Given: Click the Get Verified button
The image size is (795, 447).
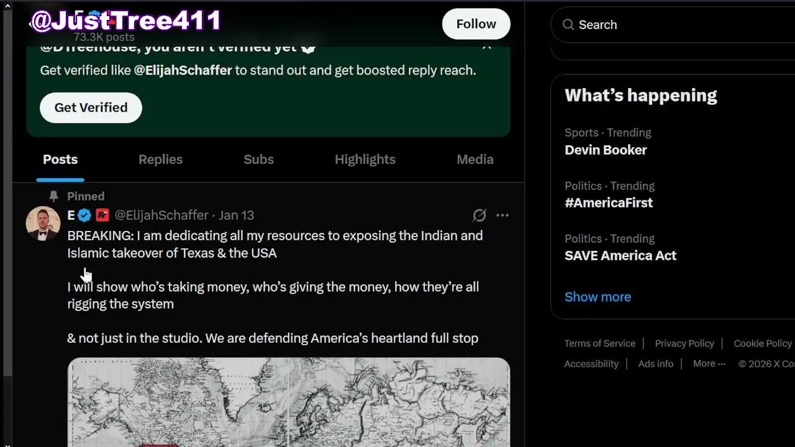Looking at the screenshot, I should (x=91, y=107).
